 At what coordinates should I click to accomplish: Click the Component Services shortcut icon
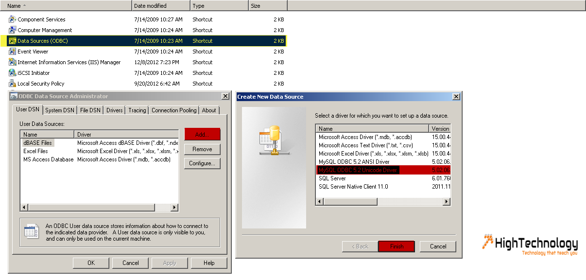pos(13,19)
